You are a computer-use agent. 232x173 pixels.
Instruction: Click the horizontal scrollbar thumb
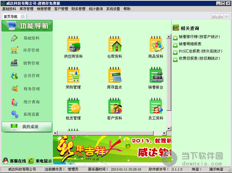[x=106, y=133]
